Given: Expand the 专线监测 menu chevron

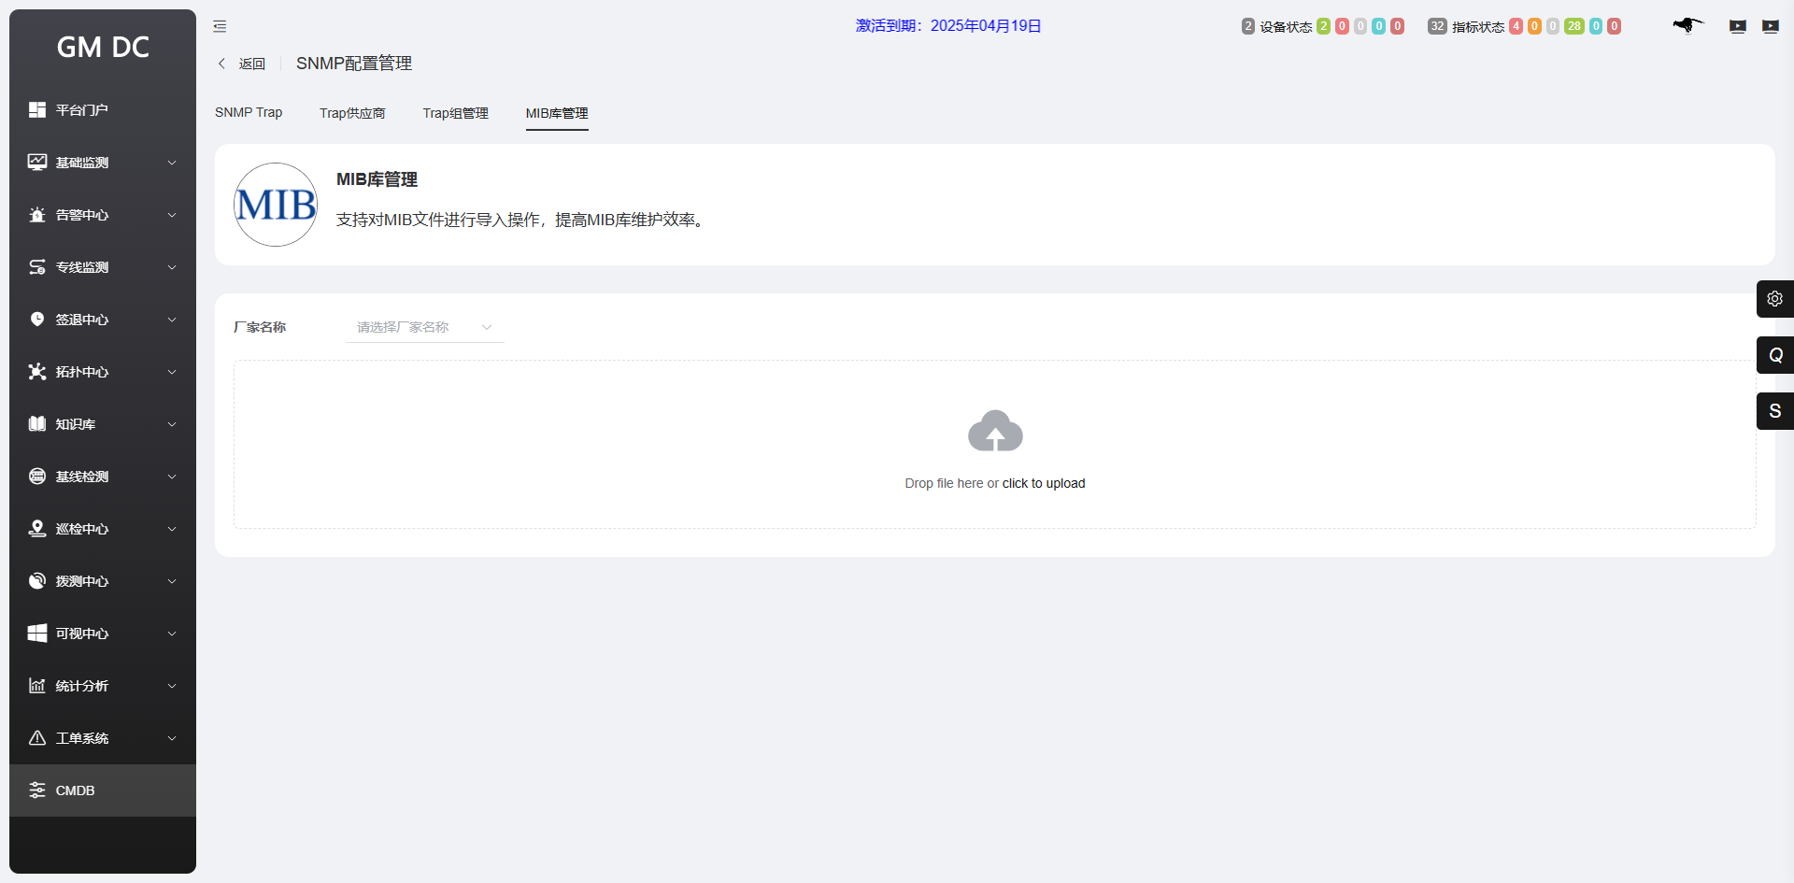Looking at the screenshot, I should tap(172, 267).
